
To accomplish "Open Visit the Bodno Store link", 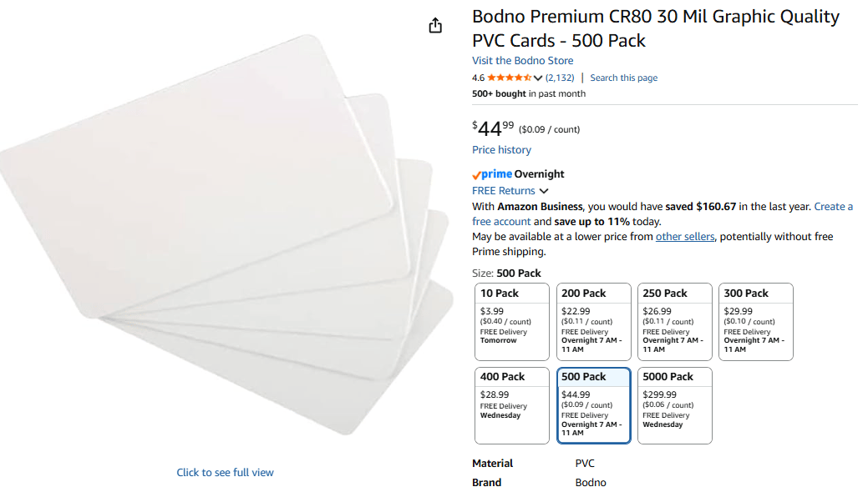I will 522,60.
